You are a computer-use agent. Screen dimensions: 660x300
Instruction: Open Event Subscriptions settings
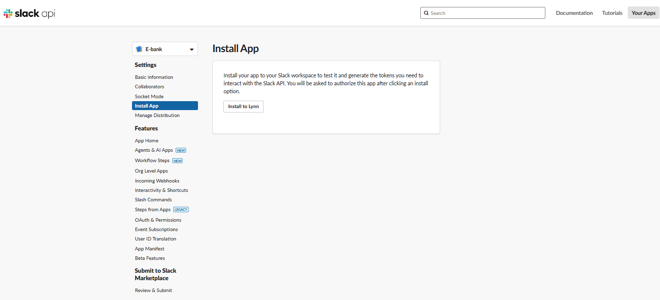coord(156,229)
